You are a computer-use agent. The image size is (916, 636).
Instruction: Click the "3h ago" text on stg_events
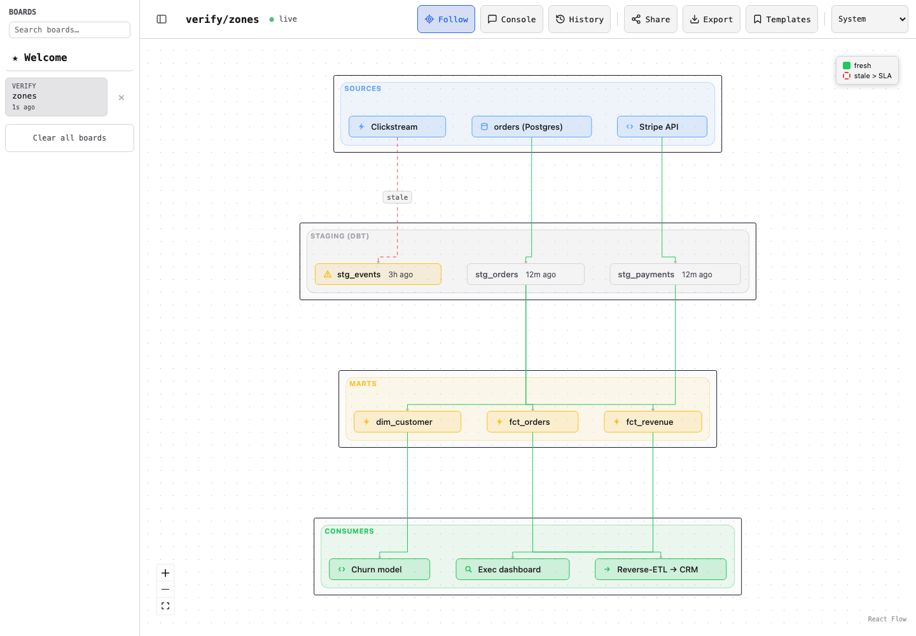point(401,275)
